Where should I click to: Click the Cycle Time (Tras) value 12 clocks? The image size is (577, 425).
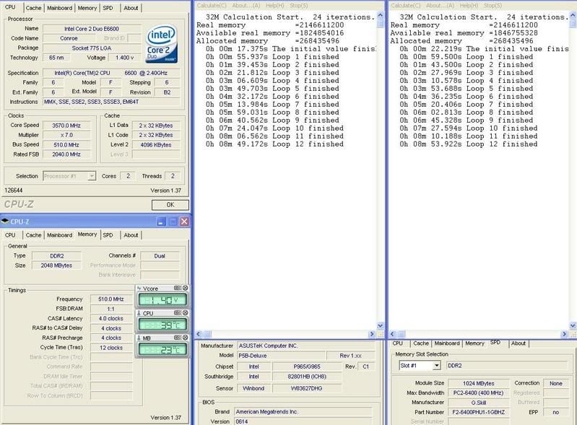click(111, 348)
